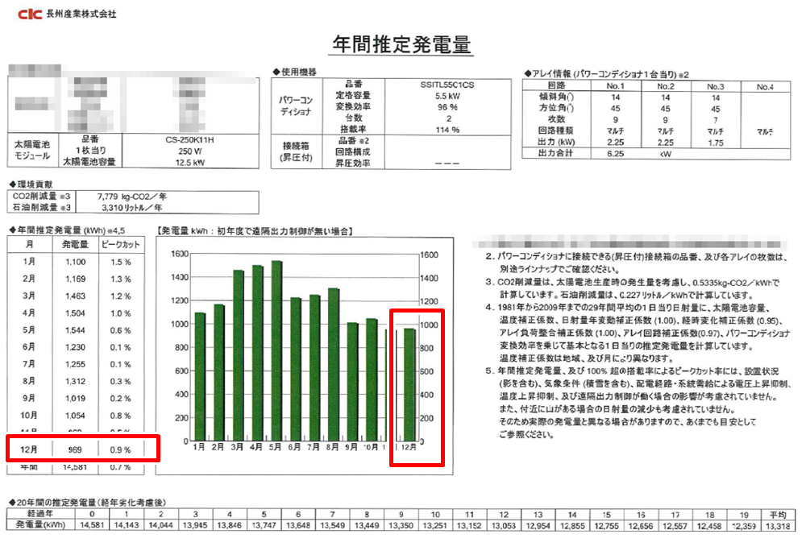
Task: Select the solar capacity 12.5 kW
Action: click(189, 163)
